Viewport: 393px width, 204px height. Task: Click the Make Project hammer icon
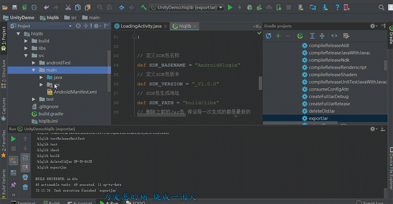(x=144, y=7)
